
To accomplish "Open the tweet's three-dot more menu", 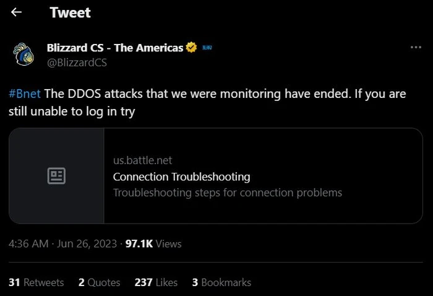I will 416,48.
